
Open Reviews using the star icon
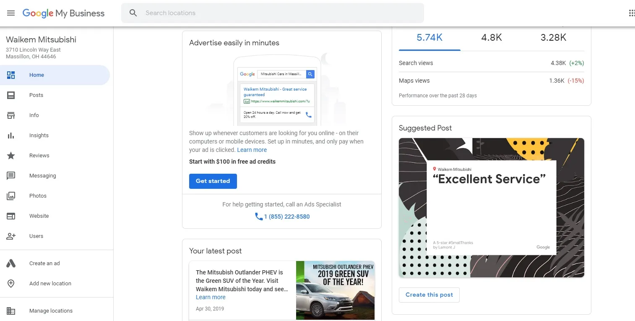[11, 155]
